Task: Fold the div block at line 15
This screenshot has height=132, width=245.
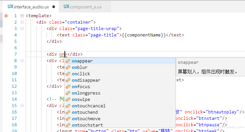Action: [x=22, y=105]
